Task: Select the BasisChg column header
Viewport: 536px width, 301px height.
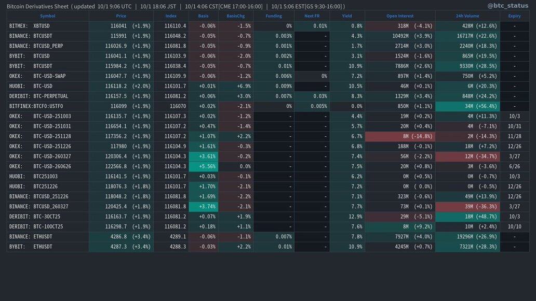Action: click(x=236, y=16)
